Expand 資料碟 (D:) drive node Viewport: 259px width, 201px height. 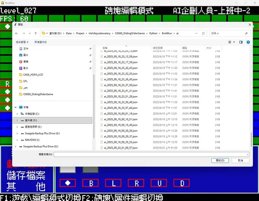tap(17, 120)
